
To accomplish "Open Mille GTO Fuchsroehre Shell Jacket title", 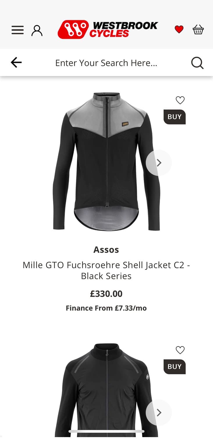I will (106, 270).
